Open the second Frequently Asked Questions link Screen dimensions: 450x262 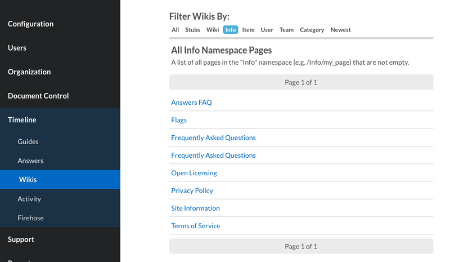tap(213, 156)
